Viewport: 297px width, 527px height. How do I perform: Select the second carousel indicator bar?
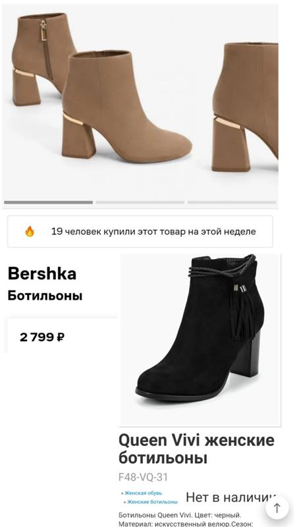(x=140, y=202)
